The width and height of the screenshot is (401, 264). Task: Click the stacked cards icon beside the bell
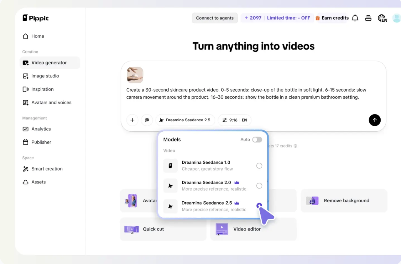point(368,18)
